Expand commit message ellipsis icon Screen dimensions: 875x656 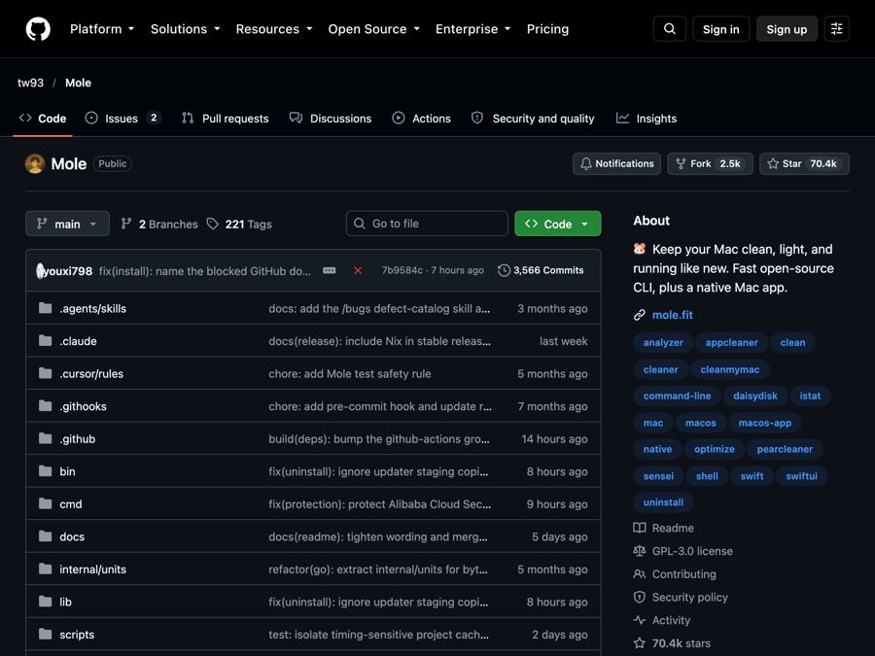click(x=330, y=270)
